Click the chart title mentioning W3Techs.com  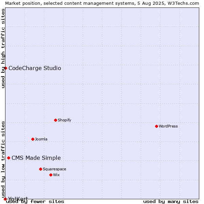[x=102, y=3]
